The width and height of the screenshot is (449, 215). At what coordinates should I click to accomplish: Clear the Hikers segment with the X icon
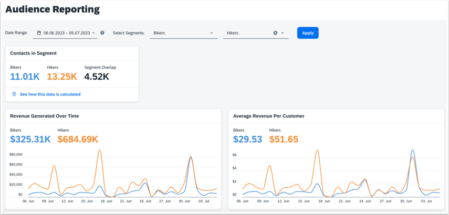(x=275, y=33)
